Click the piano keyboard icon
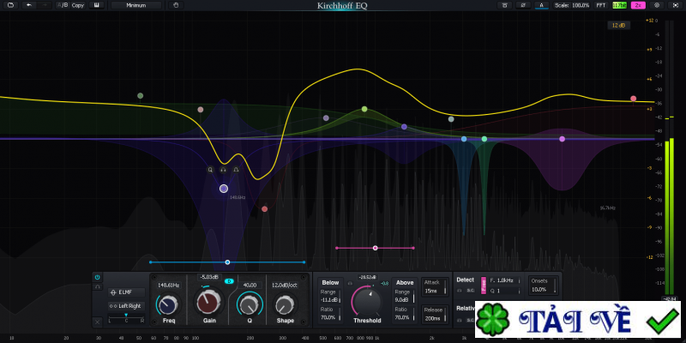 (97, 5)
